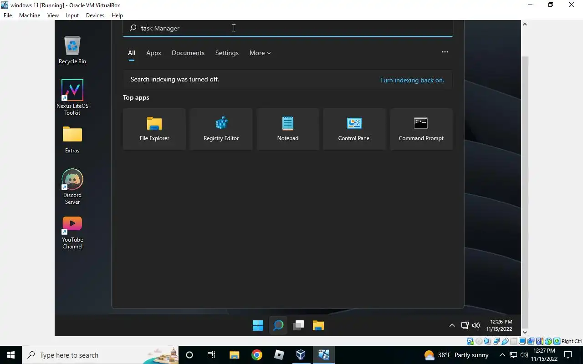Select the Nexus LiteOS Toolkit shortcut
Screen dimensions: 583x364
[x=72, y=97]
